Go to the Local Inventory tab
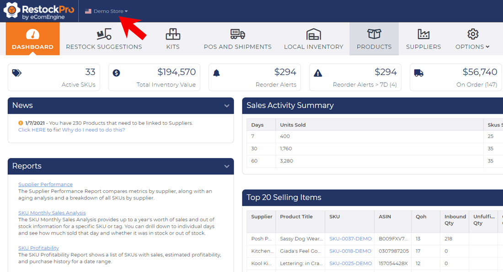The height and width of the screenshot is (272, 503). (x=313, y=47)
